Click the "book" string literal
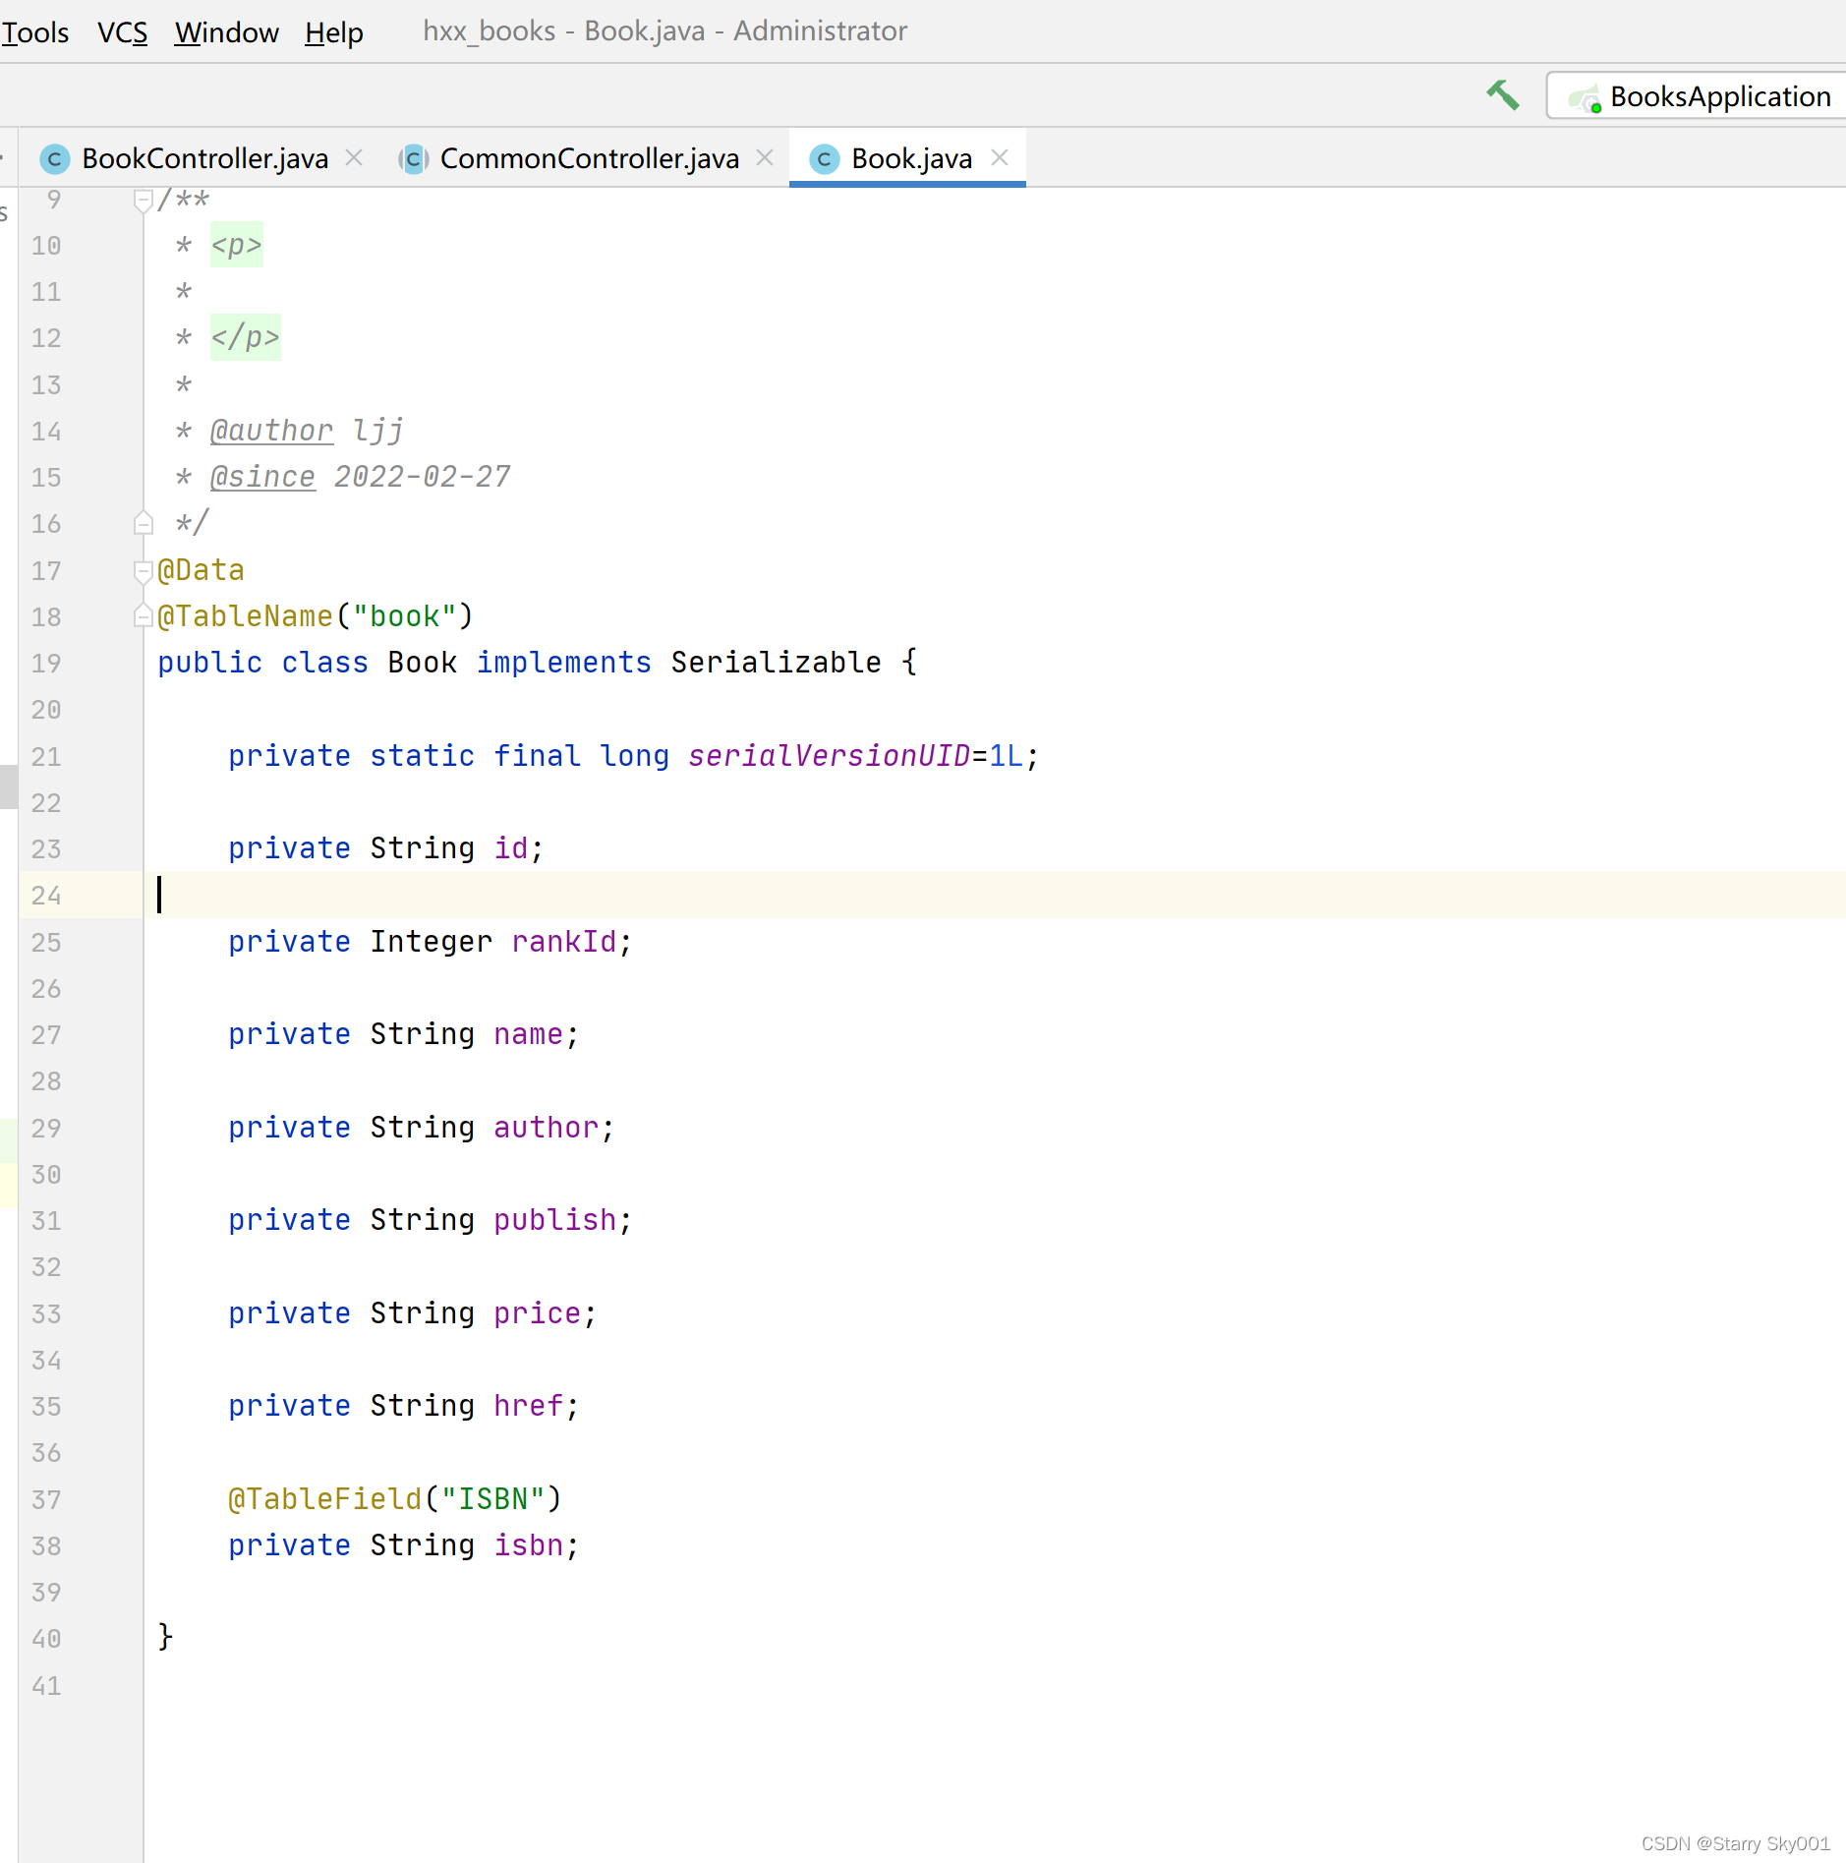 click(405, 616)
